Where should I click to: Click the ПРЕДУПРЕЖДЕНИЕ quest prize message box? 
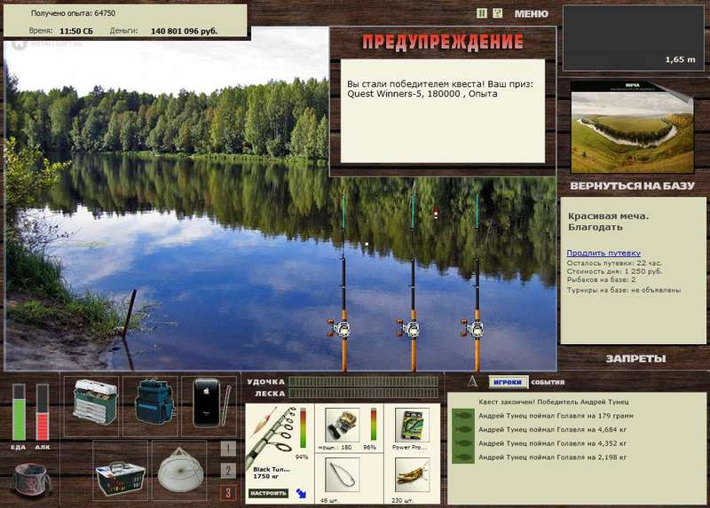[x=443, y=111]
